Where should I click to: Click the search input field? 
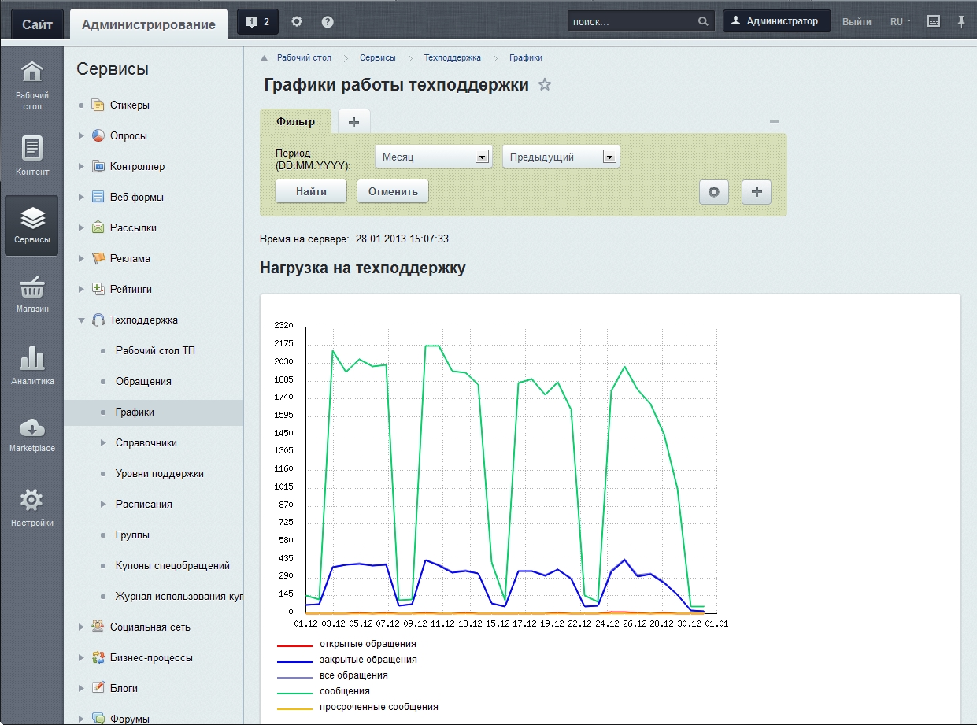(631, 22)
